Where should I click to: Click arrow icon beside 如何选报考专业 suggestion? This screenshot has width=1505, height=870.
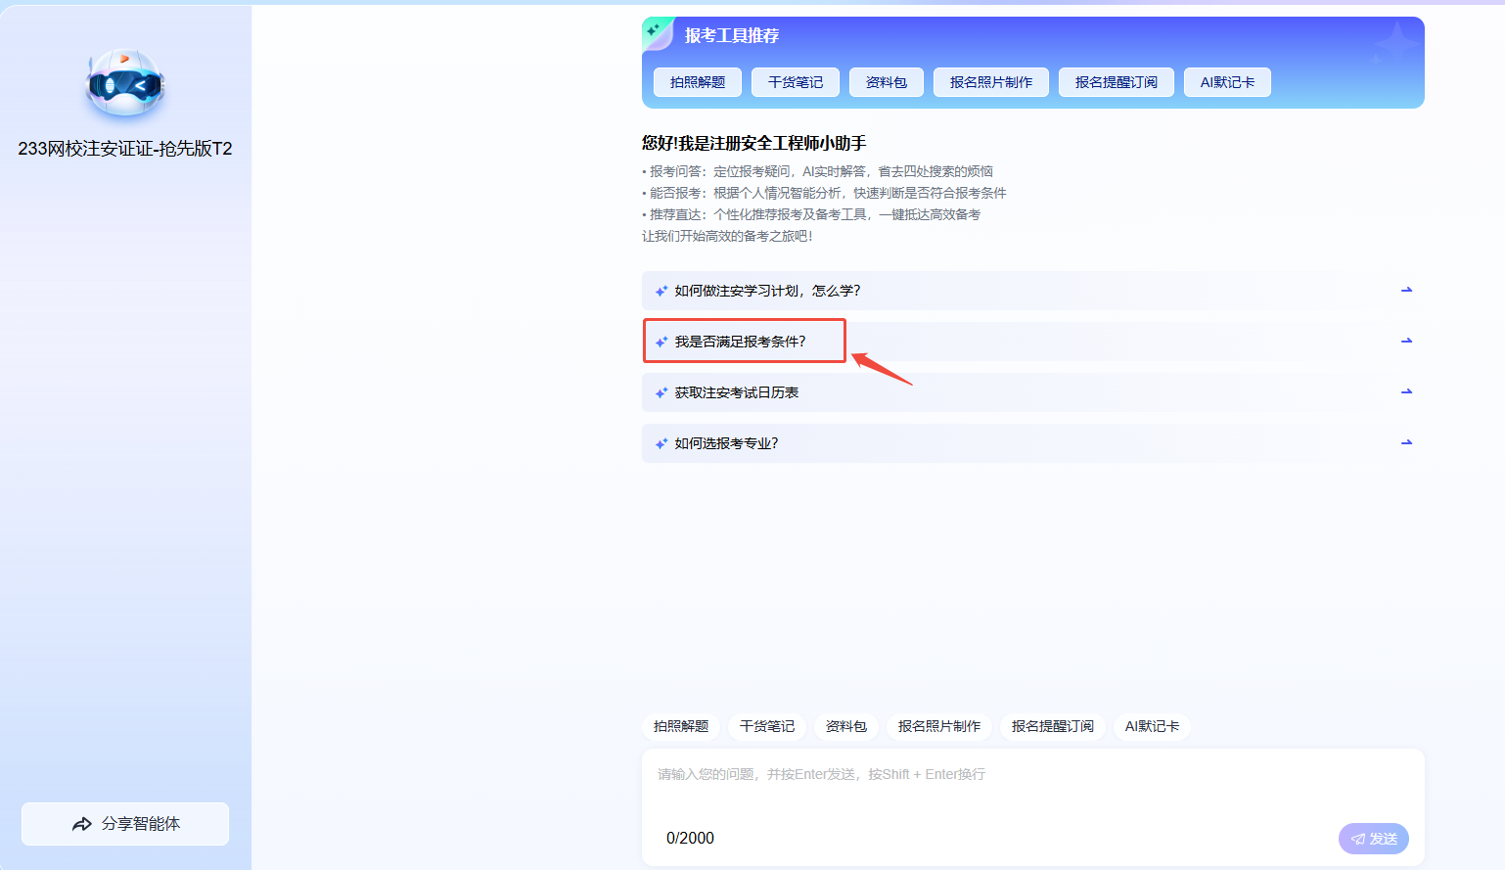tap(1406, 443)
